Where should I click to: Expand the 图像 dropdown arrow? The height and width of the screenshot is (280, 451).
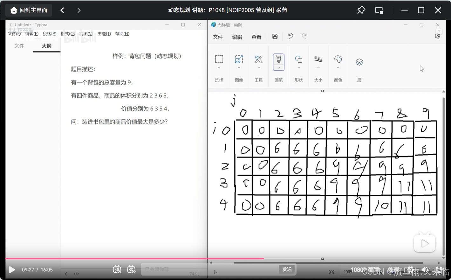239,68
